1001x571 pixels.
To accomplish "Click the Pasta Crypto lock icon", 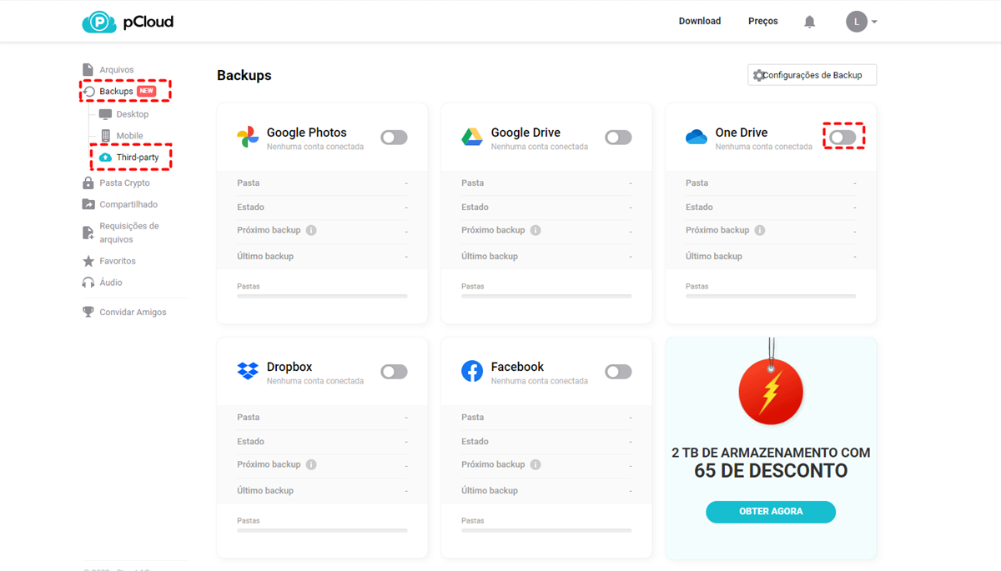I will (88, 183).
